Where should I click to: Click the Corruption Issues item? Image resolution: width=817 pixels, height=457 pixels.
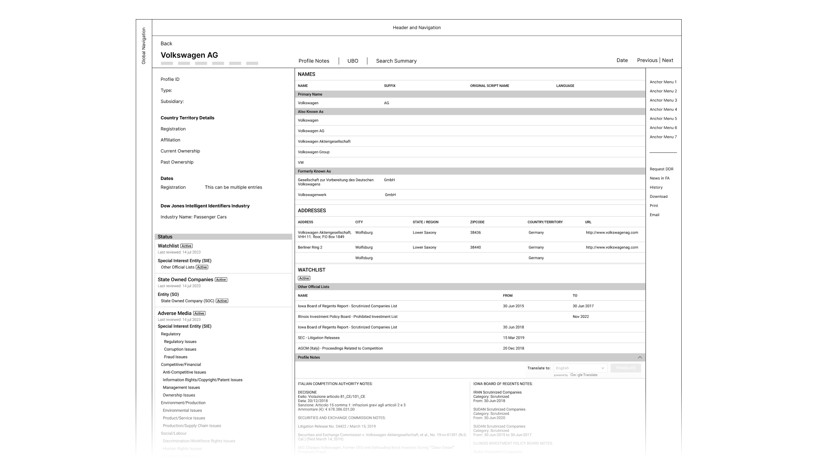coord(180,349)
